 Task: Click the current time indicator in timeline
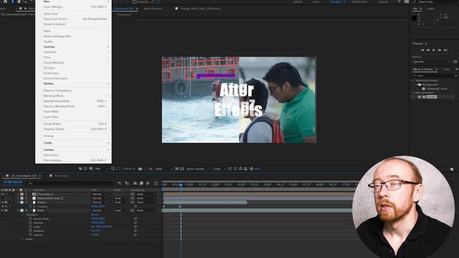point(181,185)
